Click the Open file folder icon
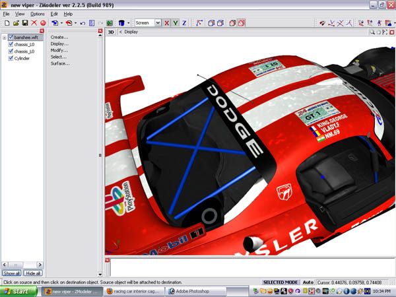This screenshot has width=396, height=297. coord(16,22)
